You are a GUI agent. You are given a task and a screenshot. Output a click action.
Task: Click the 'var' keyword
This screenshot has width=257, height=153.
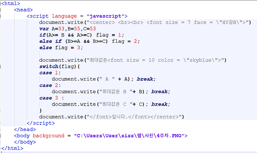(x=44, y=29)
